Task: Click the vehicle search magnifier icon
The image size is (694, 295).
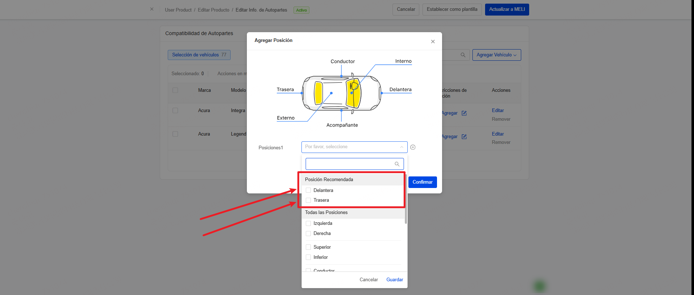Action: [463, 55]
